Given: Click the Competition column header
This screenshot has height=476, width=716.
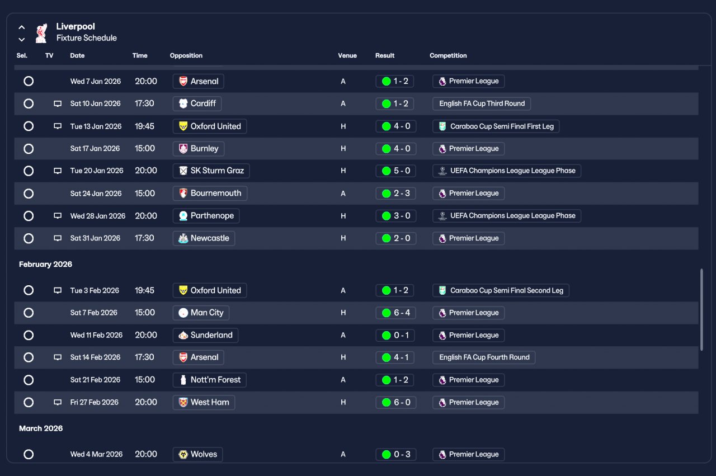Looking at the screenshot, I should click(448, 55).
